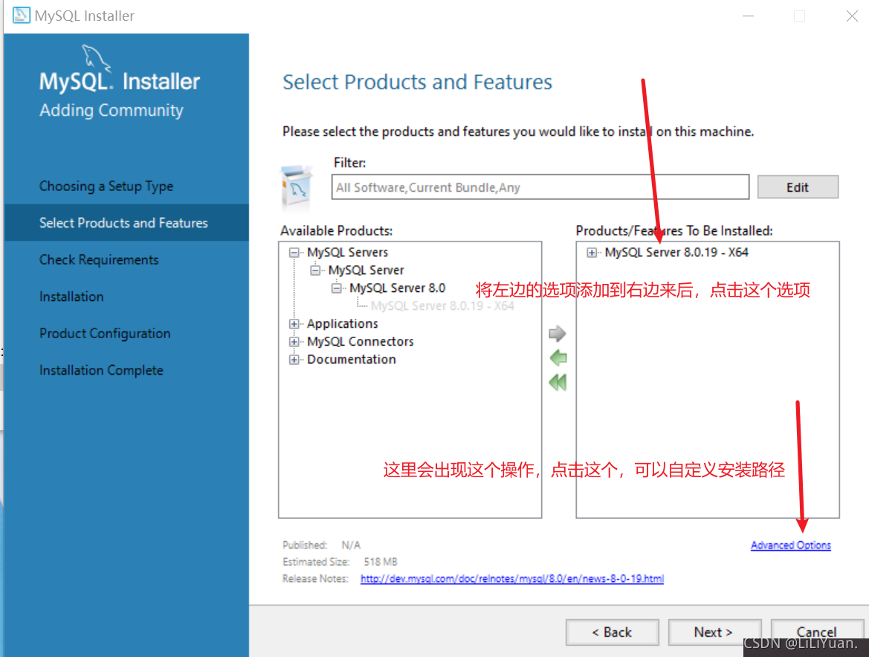
Task: Expand the Applications tree node
Action: pos(294,323)
